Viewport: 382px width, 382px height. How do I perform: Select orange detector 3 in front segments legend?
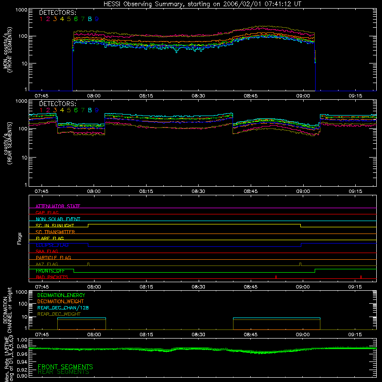pyautogui.click(x=55, y=19)
